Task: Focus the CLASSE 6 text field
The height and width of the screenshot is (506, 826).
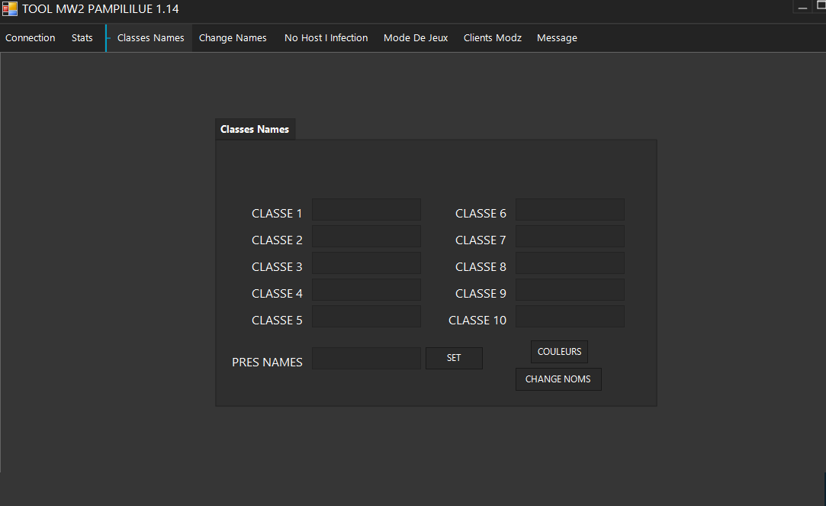Action: point(570,210)
